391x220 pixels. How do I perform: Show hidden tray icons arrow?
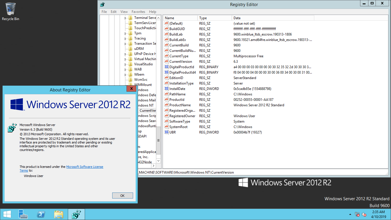pos(350,214)
